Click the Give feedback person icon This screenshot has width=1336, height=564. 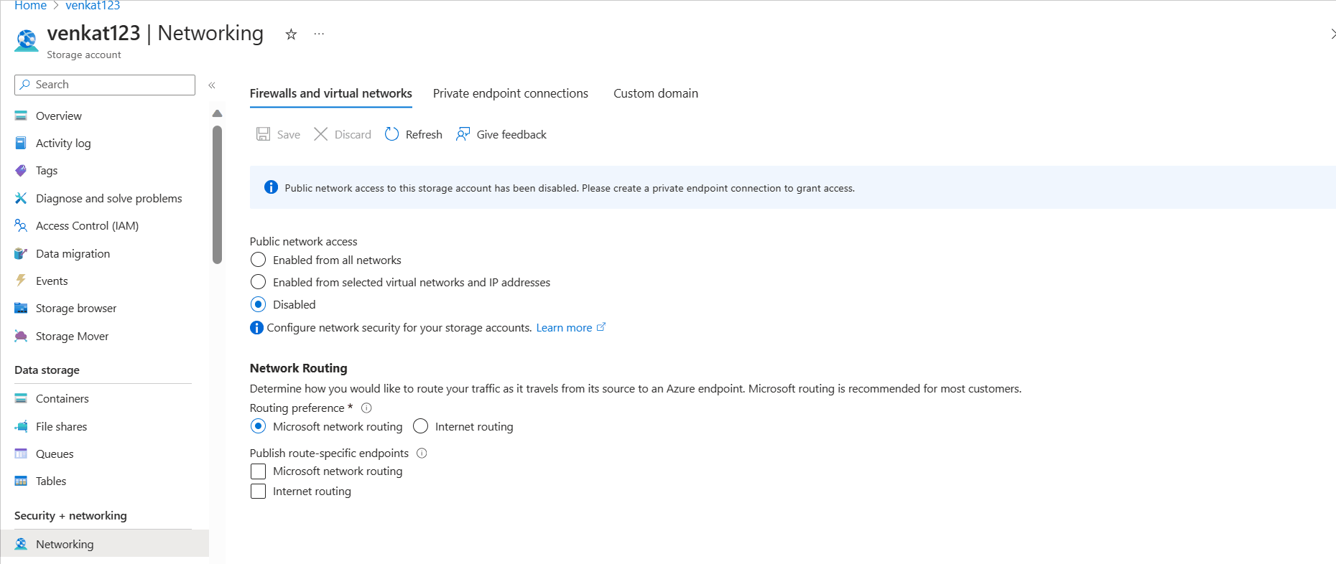(x=463, y=134)
